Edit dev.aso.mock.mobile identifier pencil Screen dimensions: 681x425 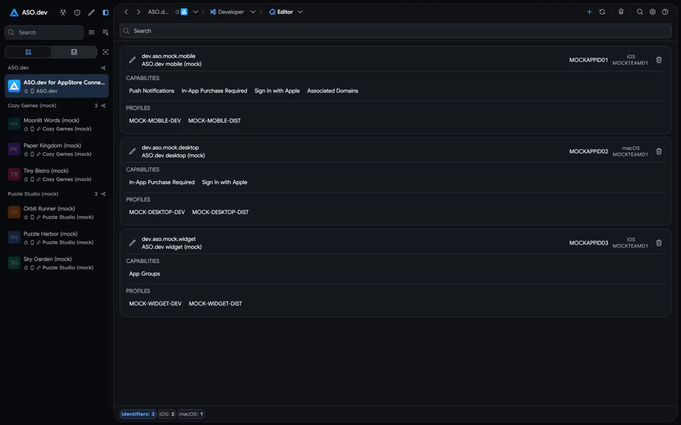(132, 60)
